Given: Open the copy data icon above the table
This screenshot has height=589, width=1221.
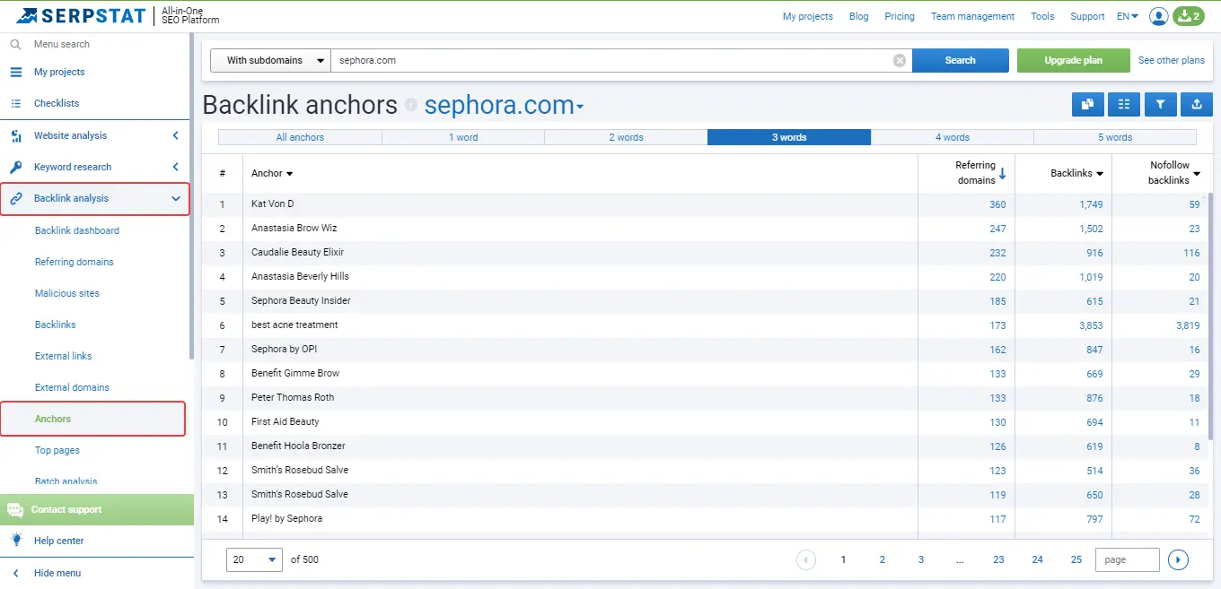Looking at the screenshot, I should (1087, 104).
